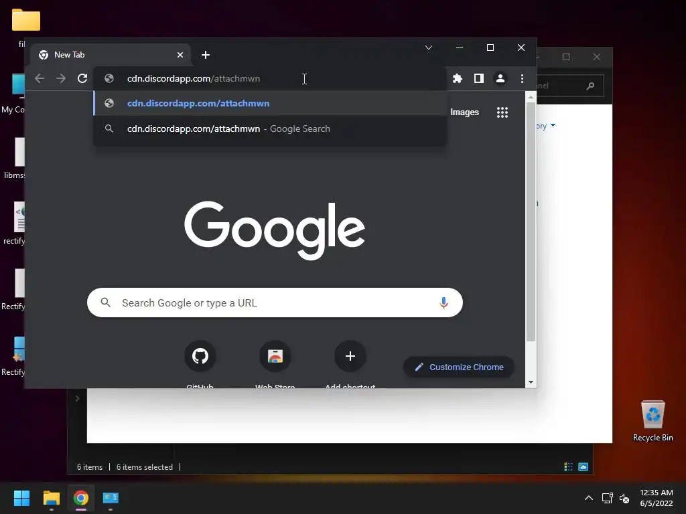
Task: Click search magnifier in background window
Action: tap(590, 86)
